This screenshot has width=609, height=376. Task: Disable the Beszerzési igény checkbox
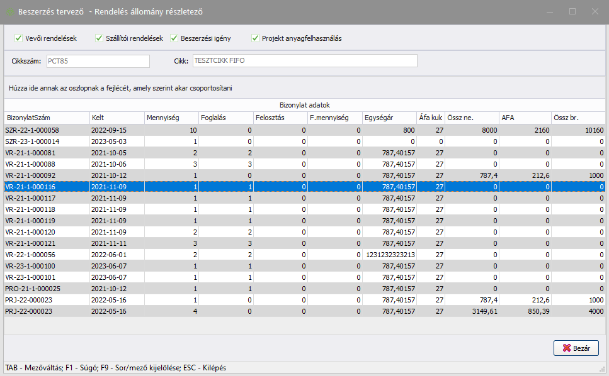174,38
